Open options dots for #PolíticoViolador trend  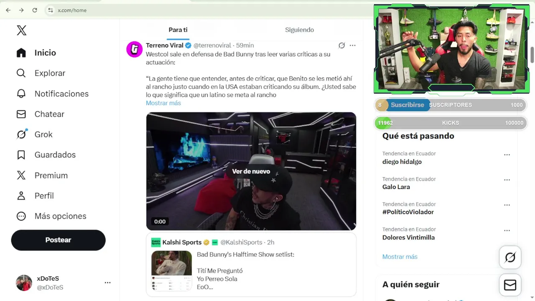click(507, 205)
